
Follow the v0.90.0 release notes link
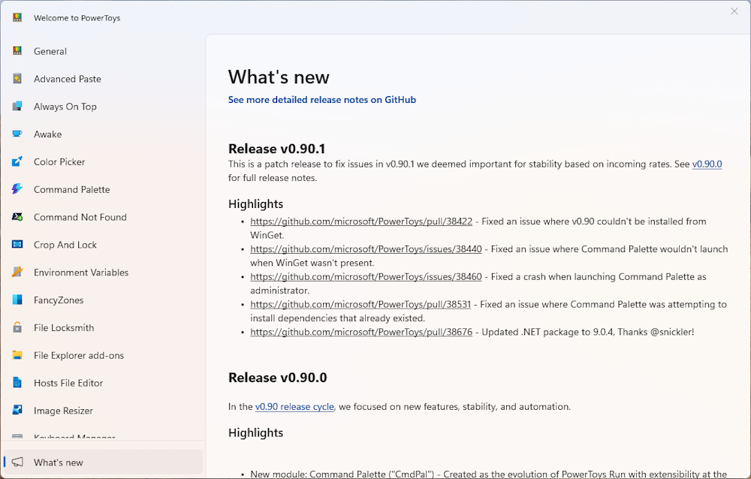coord(707,164)
